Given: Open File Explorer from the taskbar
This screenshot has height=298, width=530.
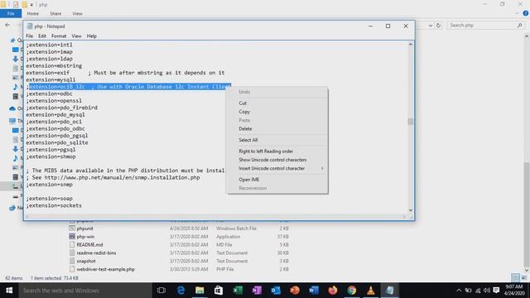Looking at the screenshot, I should pyautogui.click(x=200, y=291).
